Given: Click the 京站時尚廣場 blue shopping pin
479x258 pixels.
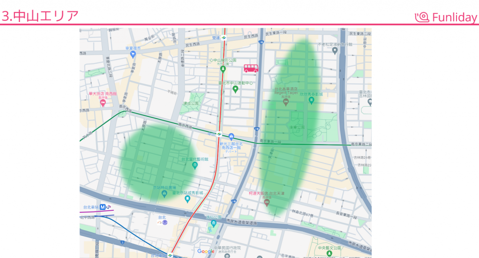Looking at the screenshot, I should coord(164,193).
